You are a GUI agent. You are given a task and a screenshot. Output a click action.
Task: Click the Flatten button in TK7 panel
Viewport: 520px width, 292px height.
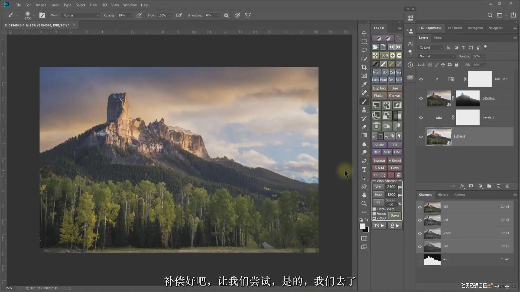tap(379, 95)
